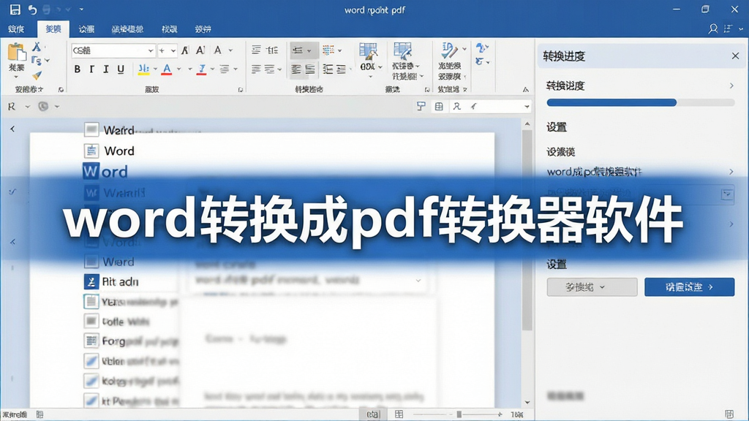Image resolution: width=749 pixels, height=421 pixels.
Task: Select the blurry tofle list item
Action: pos(116,322)
